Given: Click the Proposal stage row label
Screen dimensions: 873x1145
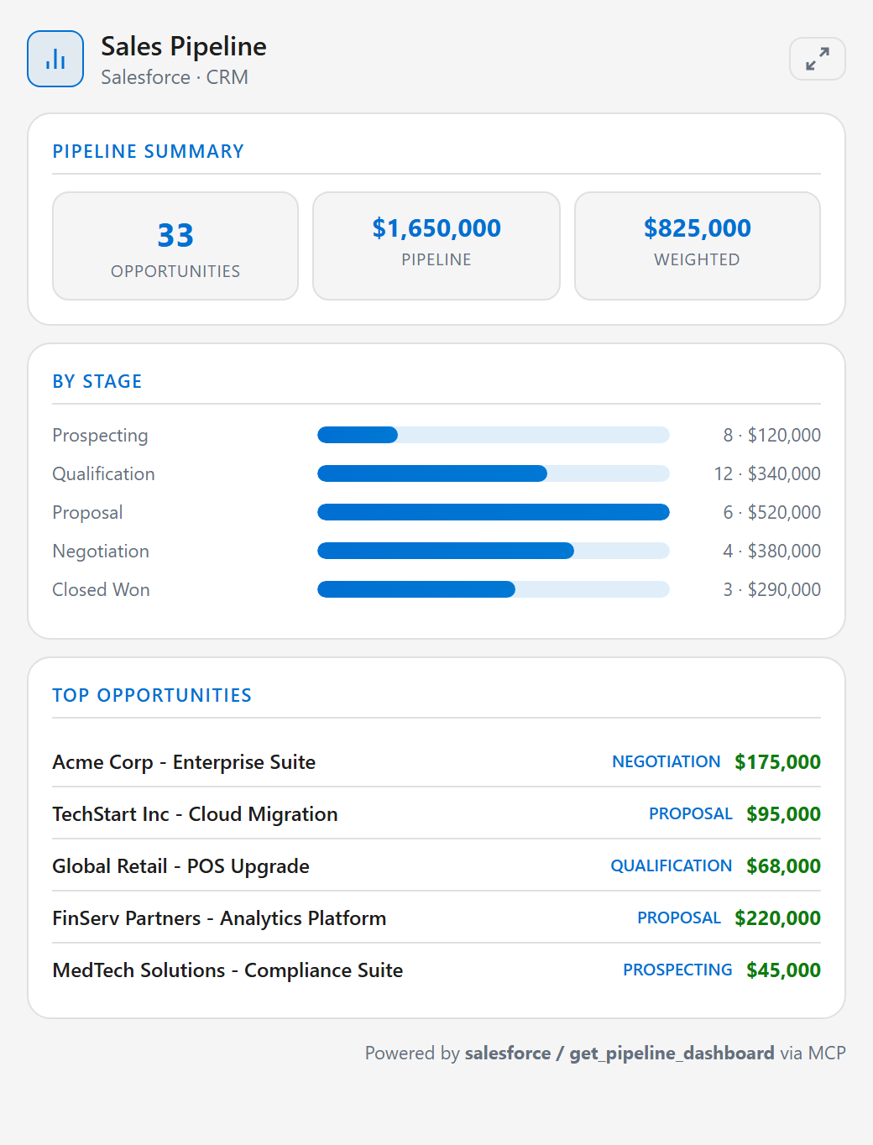Looking at the screenshot, I should pos(87,513).
